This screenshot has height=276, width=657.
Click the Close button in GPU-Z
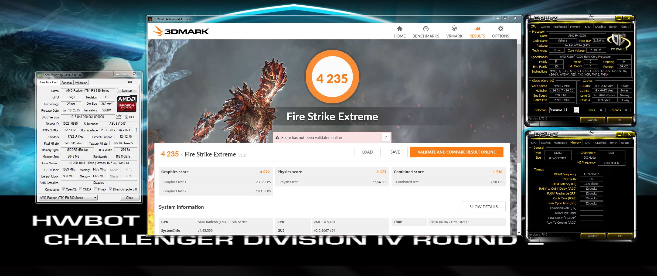(x=130, y=198)
